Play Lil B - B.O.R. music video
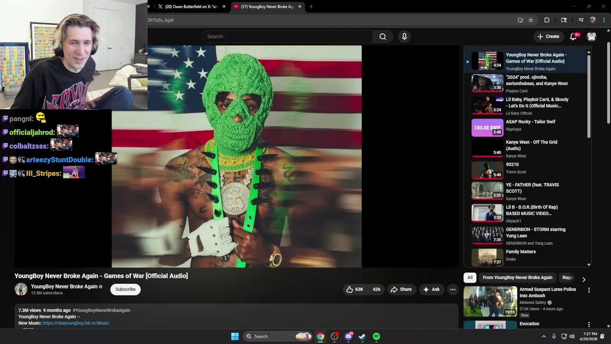This screenshot has width=611, height=344. (525, 214)
